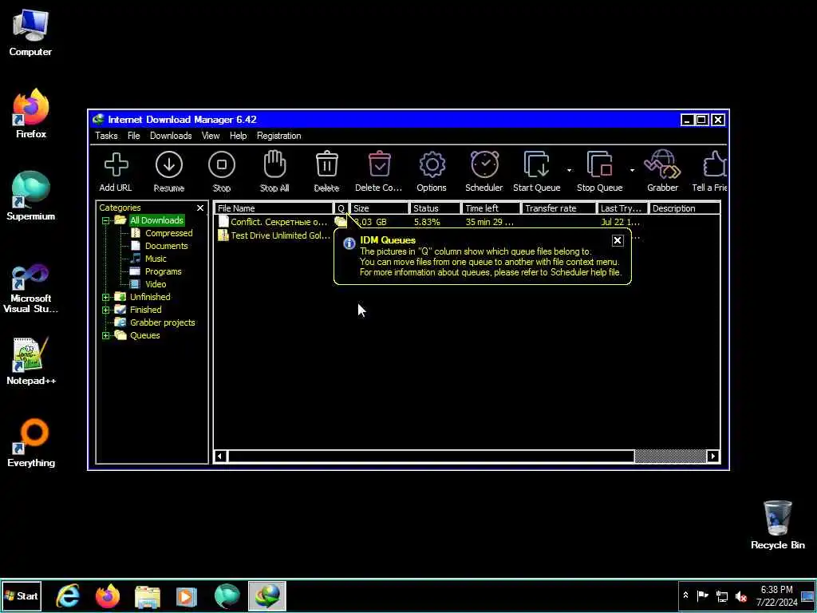
Task: Open the View menu
Action: [211, 136]
